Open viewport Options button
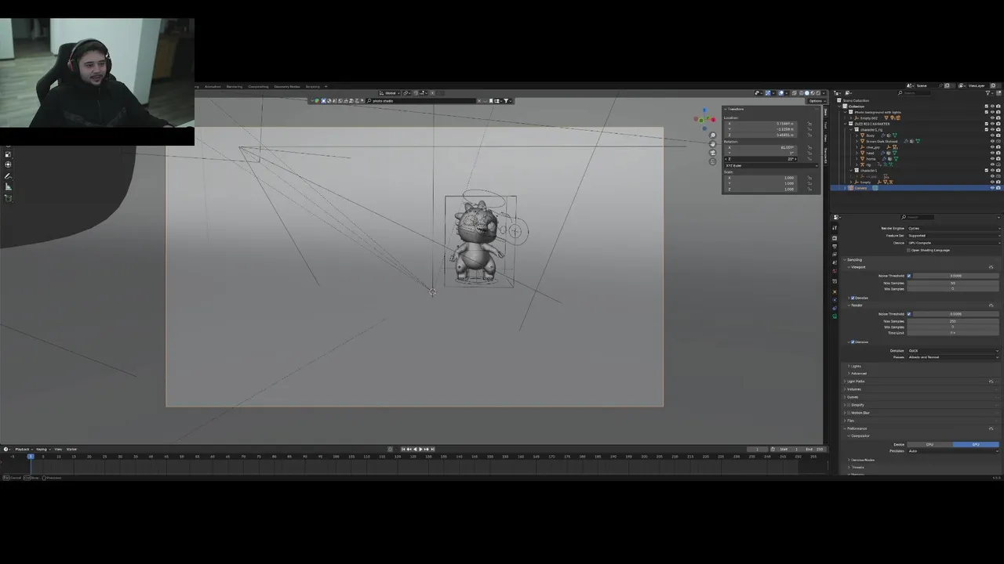 click(x=817, y=101)
